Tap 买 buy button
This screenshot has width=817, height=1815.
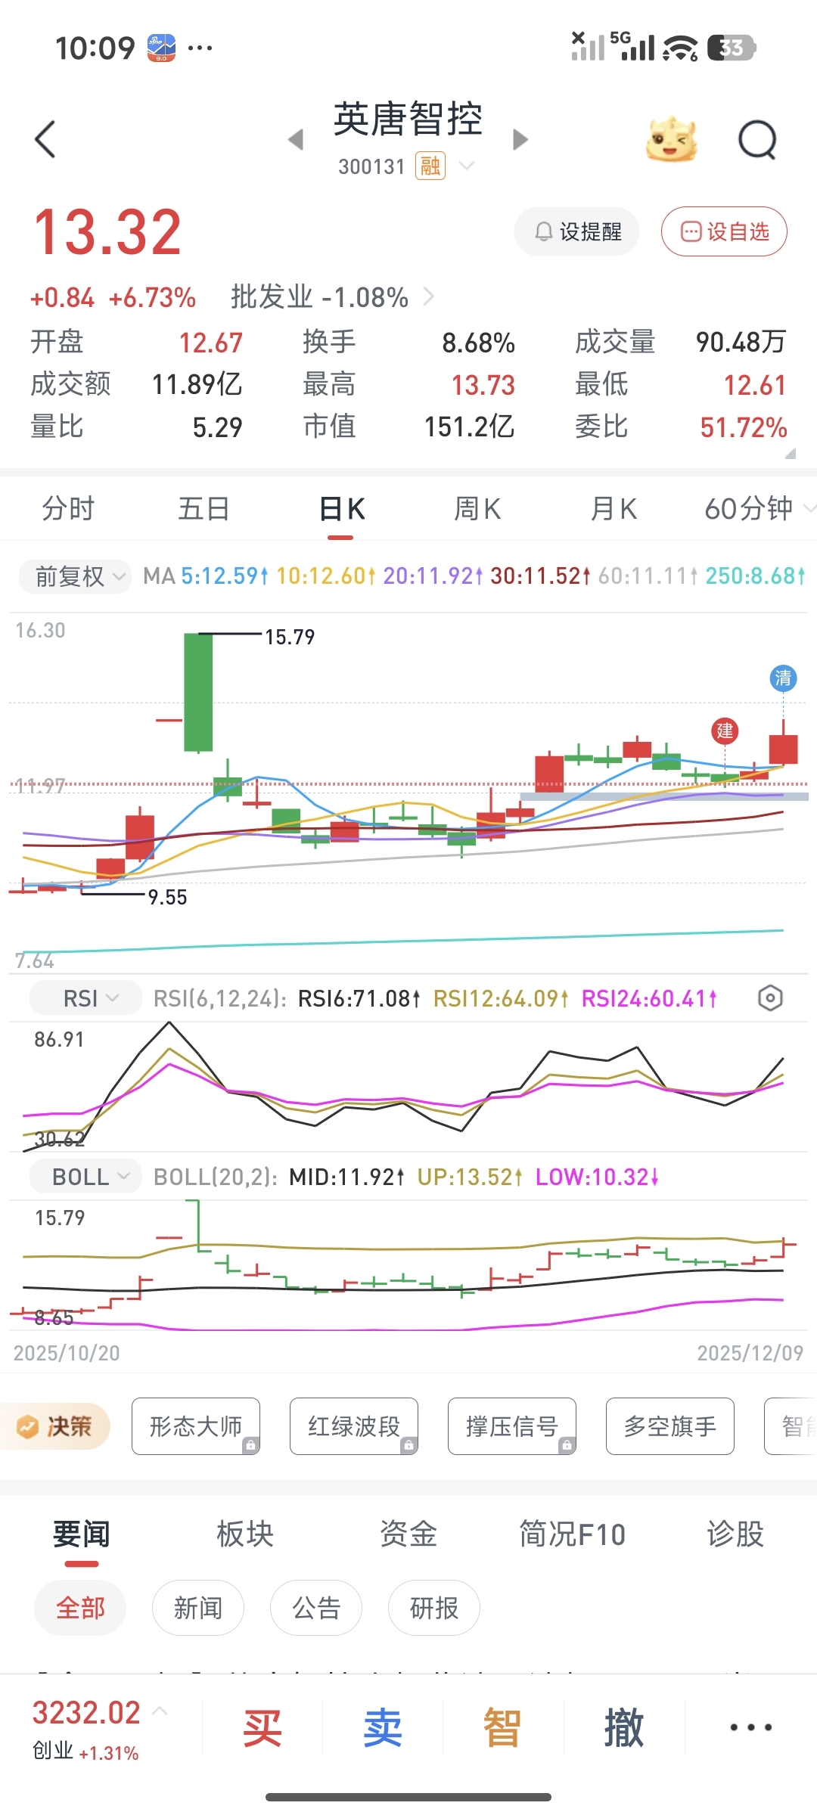pos(262,1727)
